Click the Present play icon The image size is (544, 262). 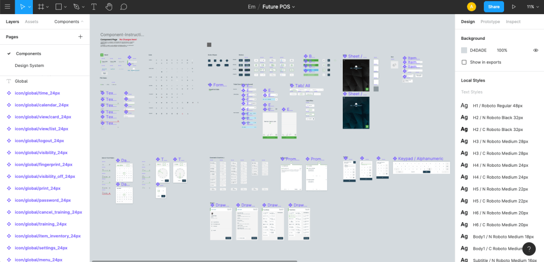pos(514,7)
